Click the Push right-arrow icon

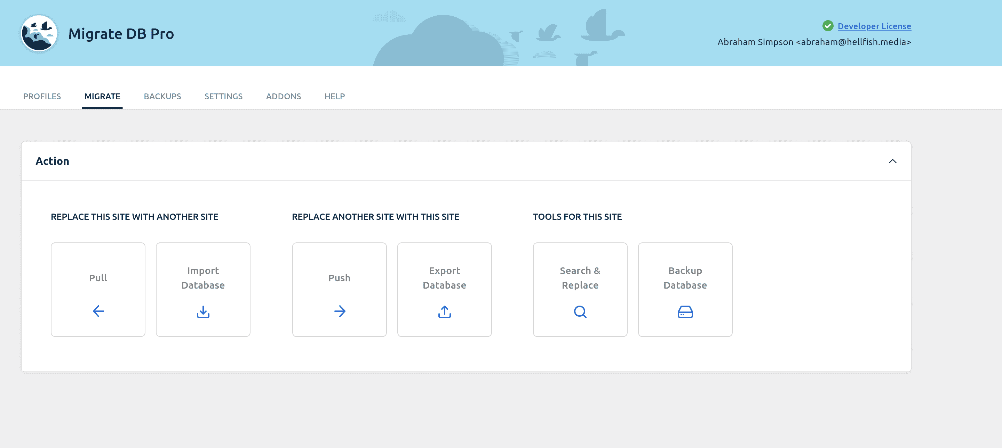click(x=339, y=312)
